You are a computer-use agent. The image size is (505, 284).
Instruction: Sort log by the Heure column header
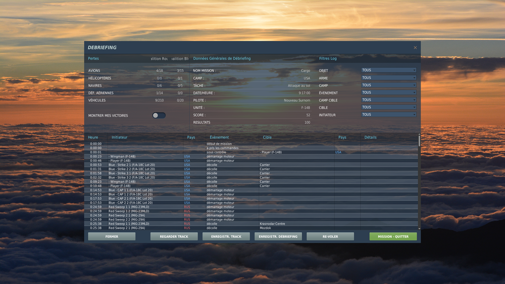(93, 137)
